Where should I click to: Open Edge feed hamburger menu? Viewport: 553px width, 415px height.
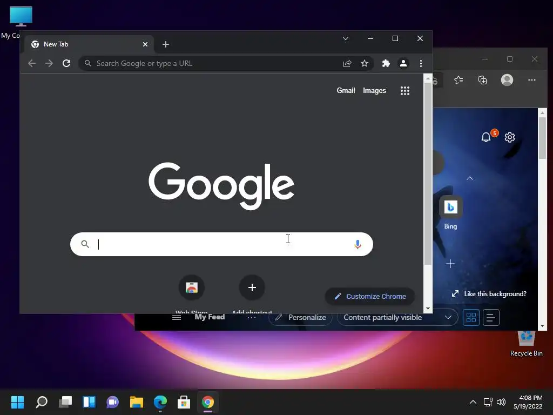point(177,317)
